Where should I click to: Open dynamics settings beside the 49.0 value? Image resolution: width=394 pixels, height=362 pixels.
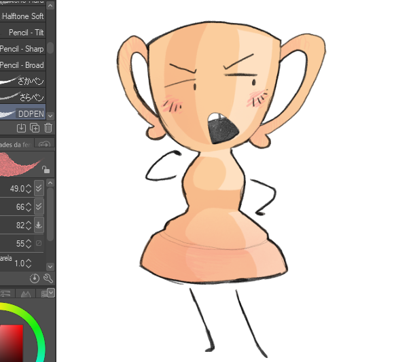point(39,188)
